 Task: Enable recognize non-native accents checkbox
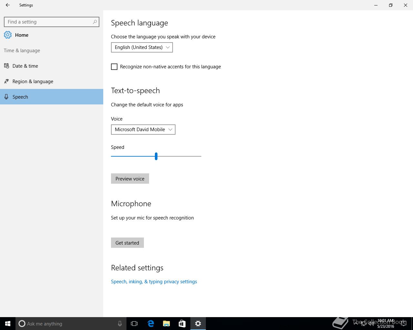114,67
